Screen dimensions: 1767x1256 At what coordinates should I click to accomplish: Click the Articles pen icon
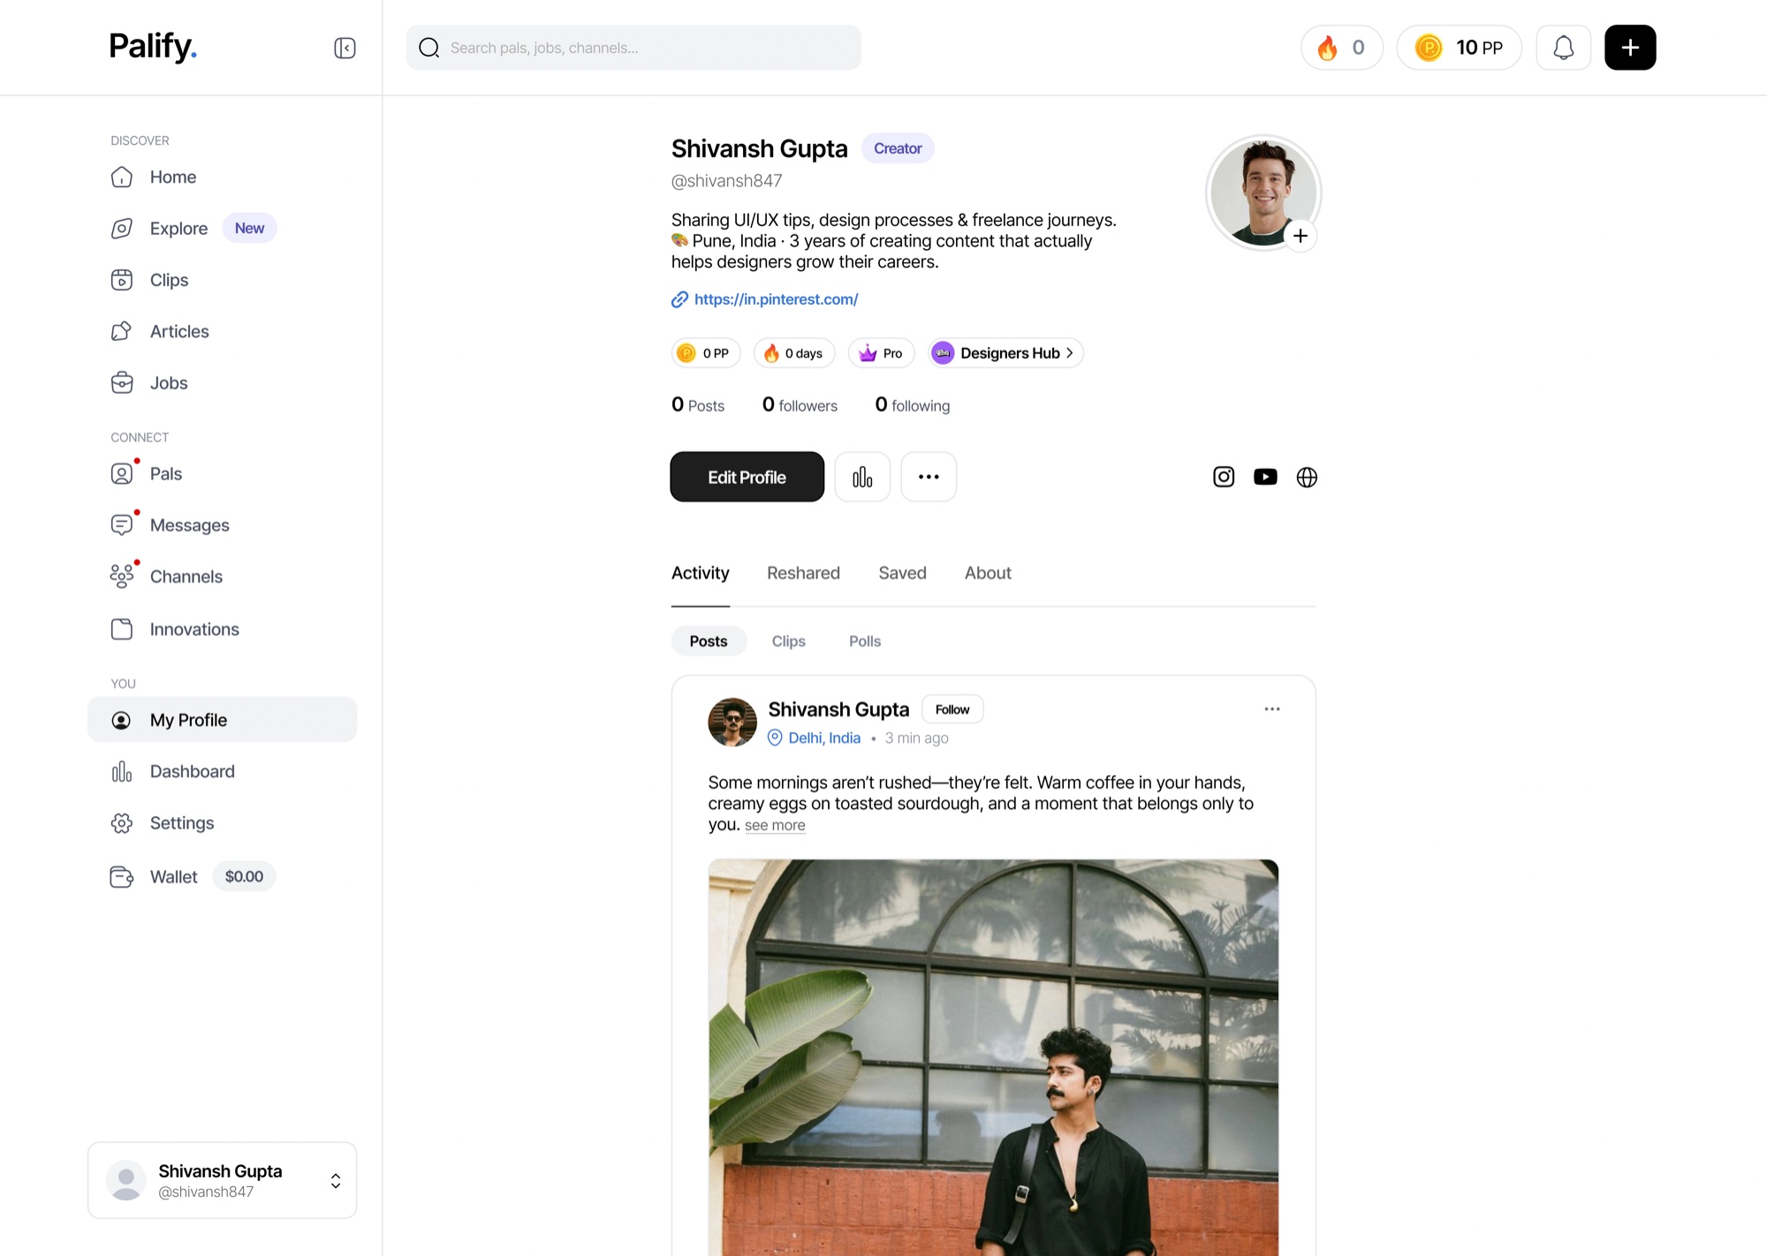[x=122, y=331]
